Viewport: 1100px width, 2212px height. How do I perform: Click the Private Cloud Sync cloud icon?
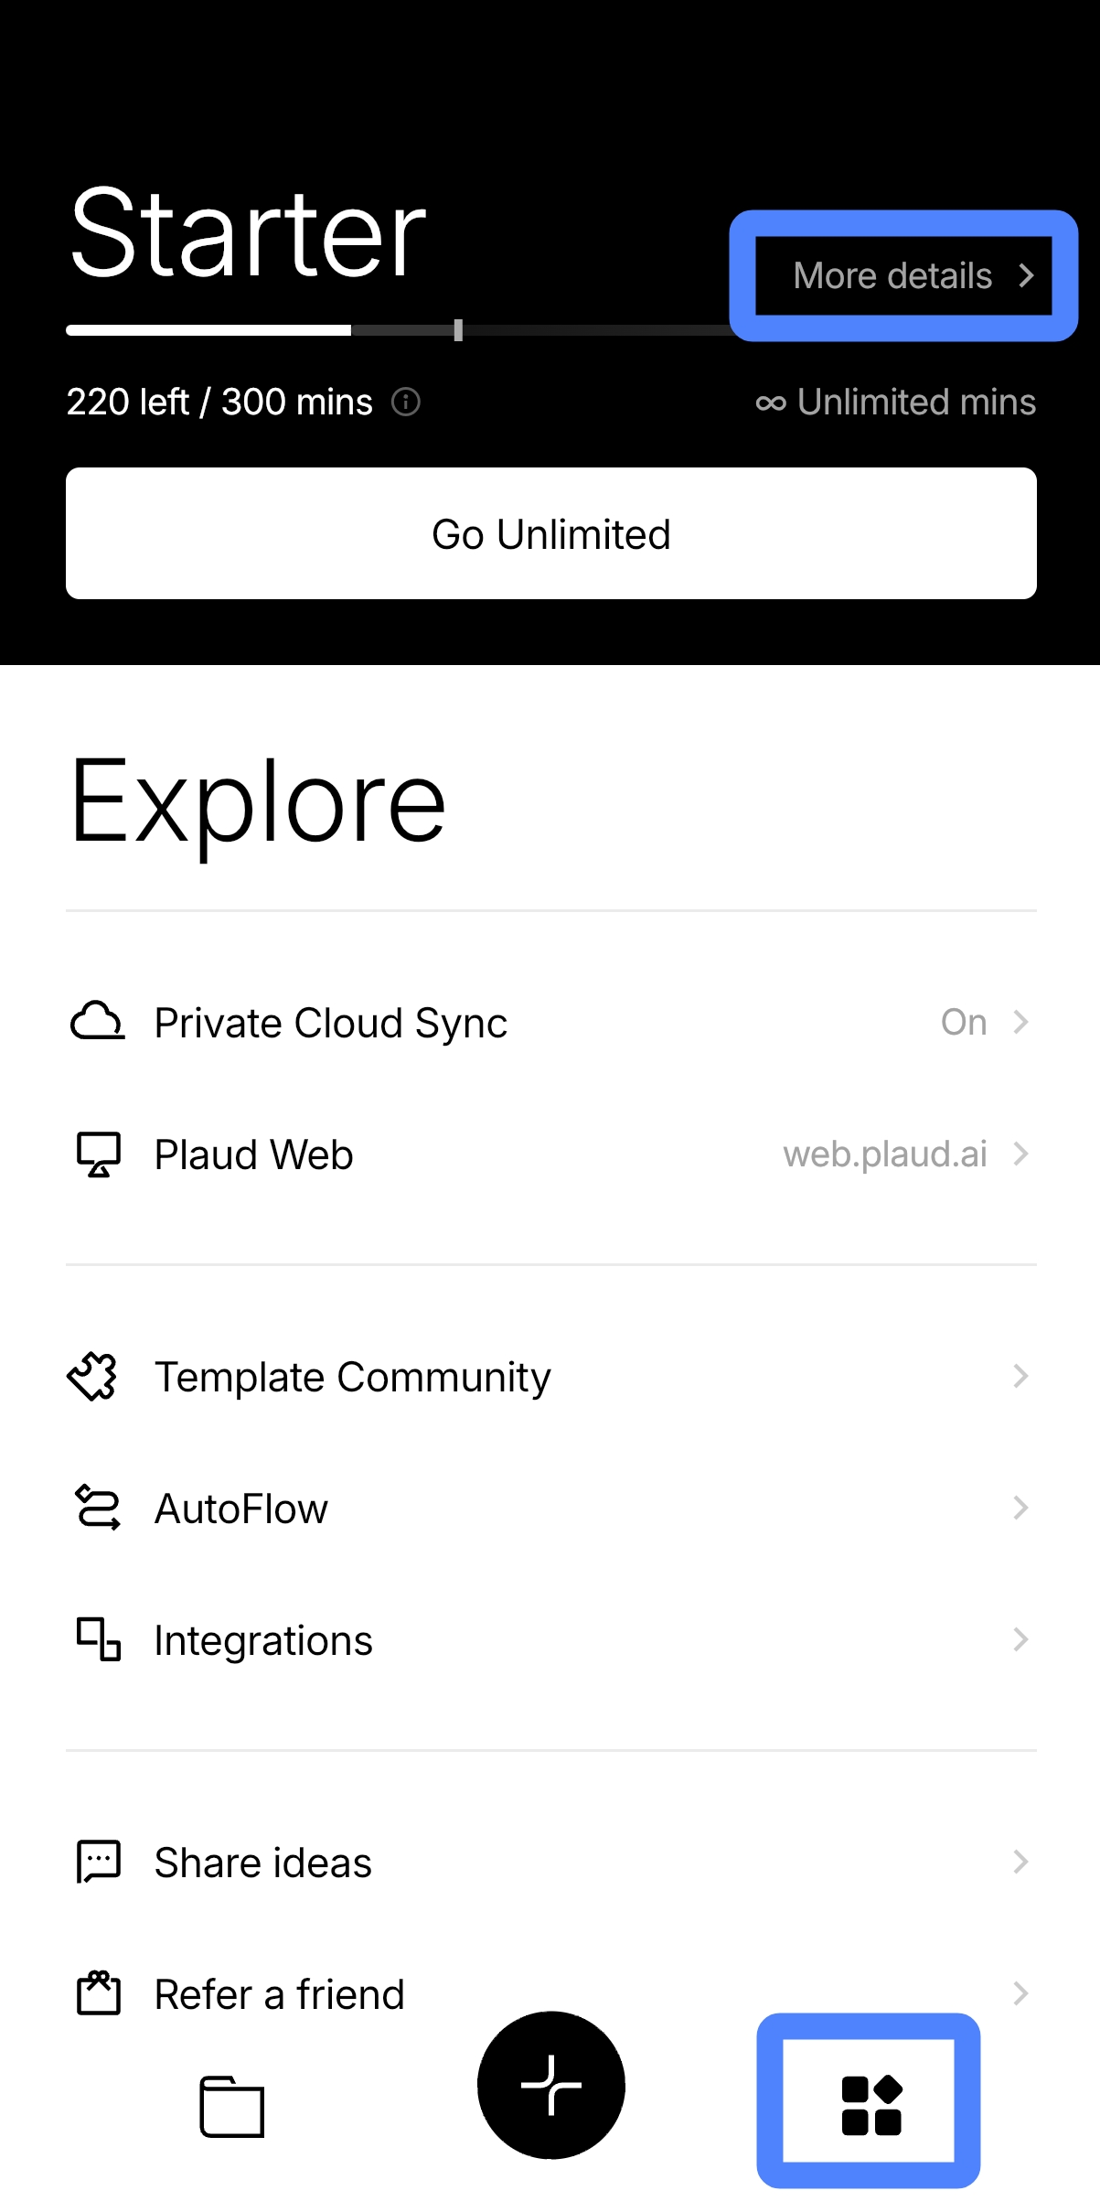tap(97, 1022)
